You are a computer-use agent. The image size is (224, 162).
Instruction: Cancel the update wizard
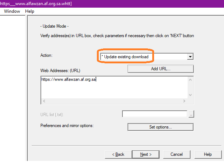(176, 154)
